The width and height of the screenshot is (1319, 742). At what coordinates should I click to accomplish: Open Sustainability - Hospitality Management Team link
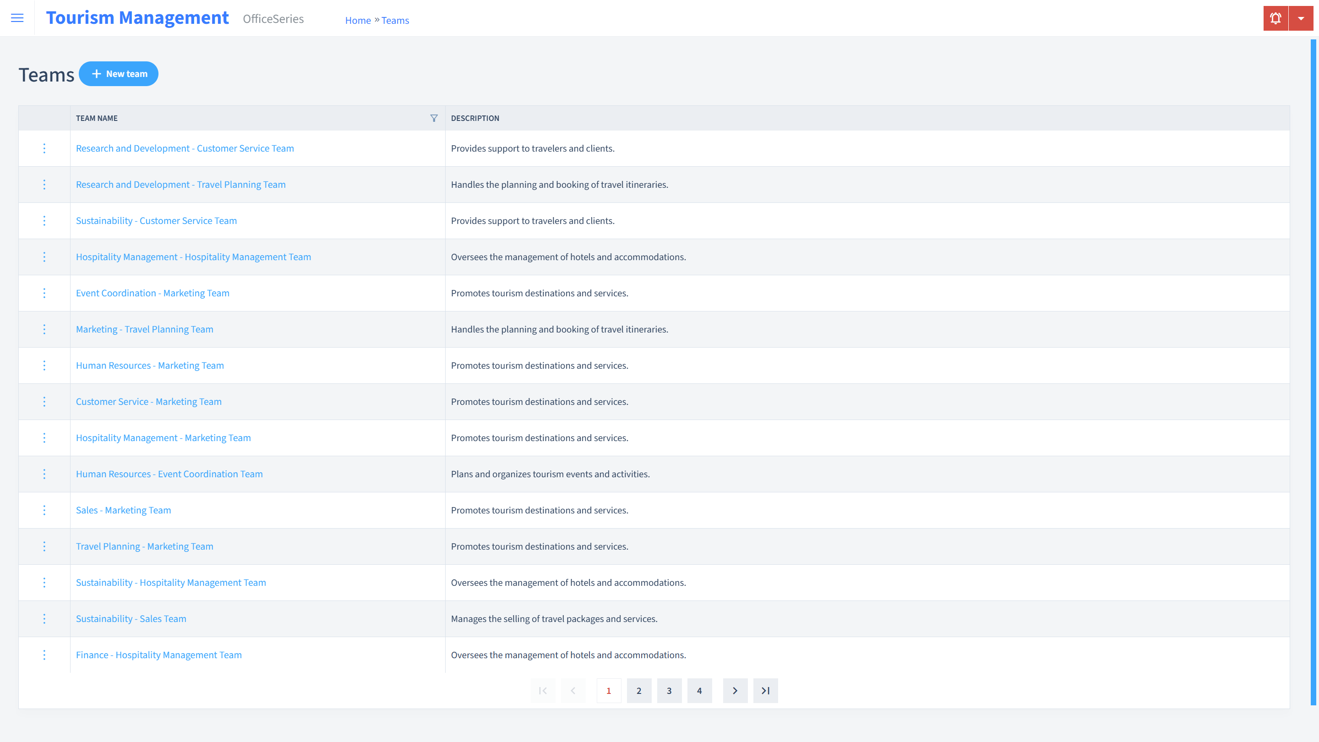click(x=170, y=583)
